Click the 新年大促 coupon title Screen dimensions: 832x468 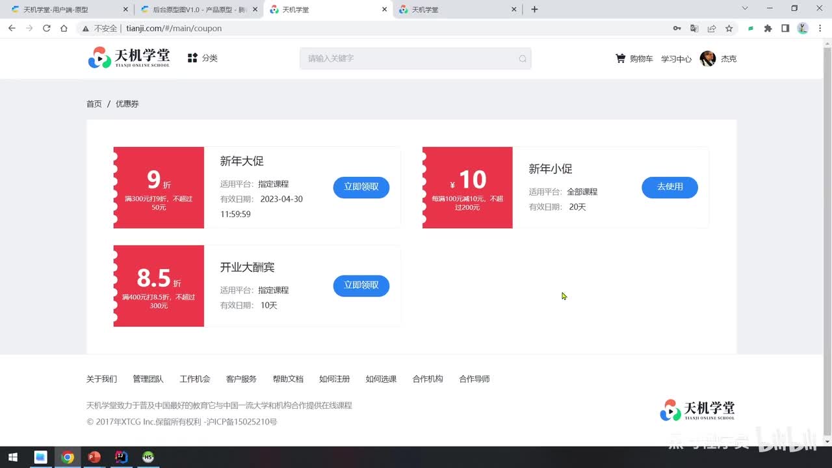242,161
